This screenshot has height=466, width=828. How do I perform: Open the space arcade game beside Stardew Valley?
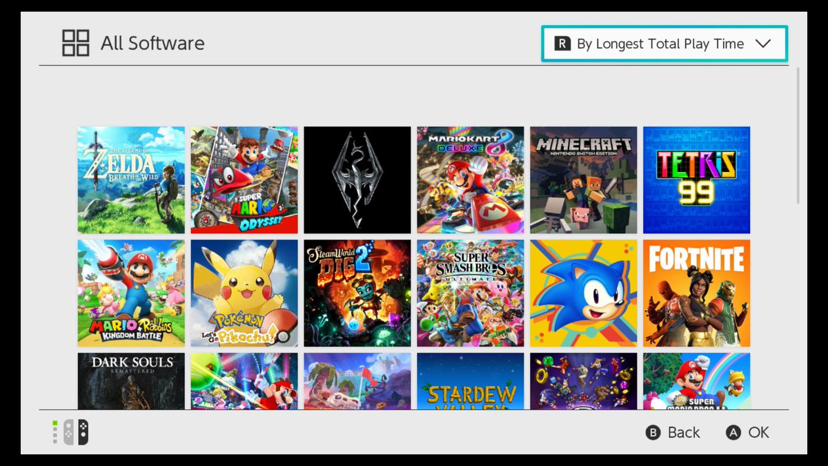584,381
